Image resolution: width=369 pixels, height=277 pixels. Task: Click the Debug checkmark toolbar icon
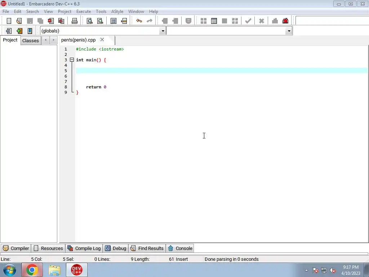pos(248,21)
